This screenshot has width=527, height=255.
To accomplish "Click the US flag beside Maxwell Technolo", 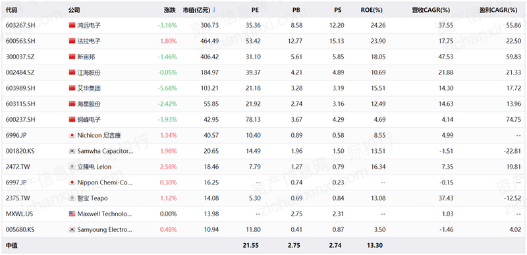I will pos(72,214).
